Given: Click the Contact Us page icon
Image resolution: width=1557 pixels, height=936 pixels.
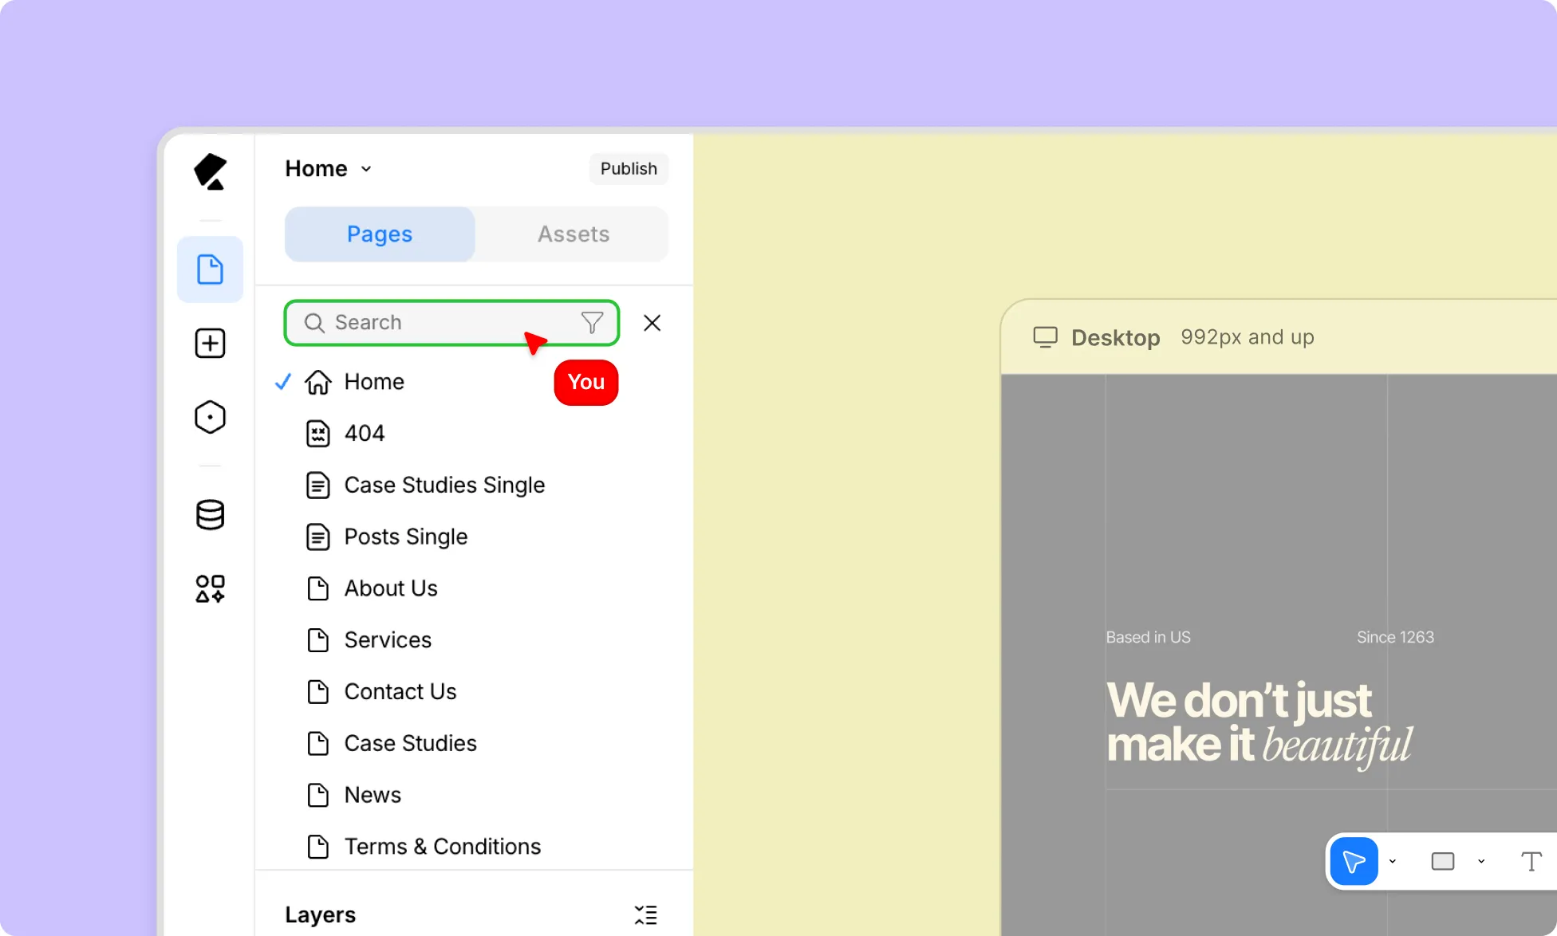Looking at the screenshot, I should [x=318, y=692].
